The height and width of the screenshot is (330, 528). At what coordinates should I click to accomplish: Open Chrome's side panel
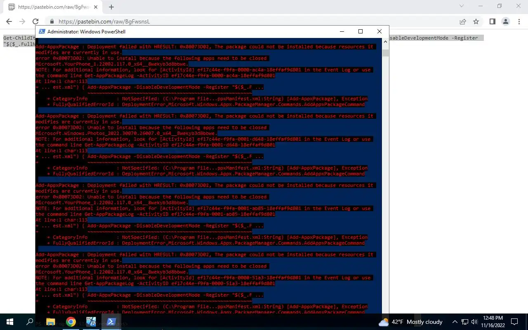pos(493,21)
